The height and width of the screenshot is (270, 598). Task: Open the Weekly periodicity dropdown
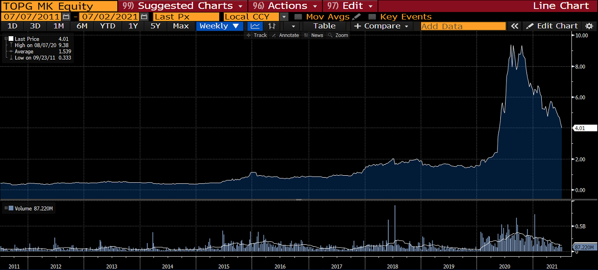219,26
